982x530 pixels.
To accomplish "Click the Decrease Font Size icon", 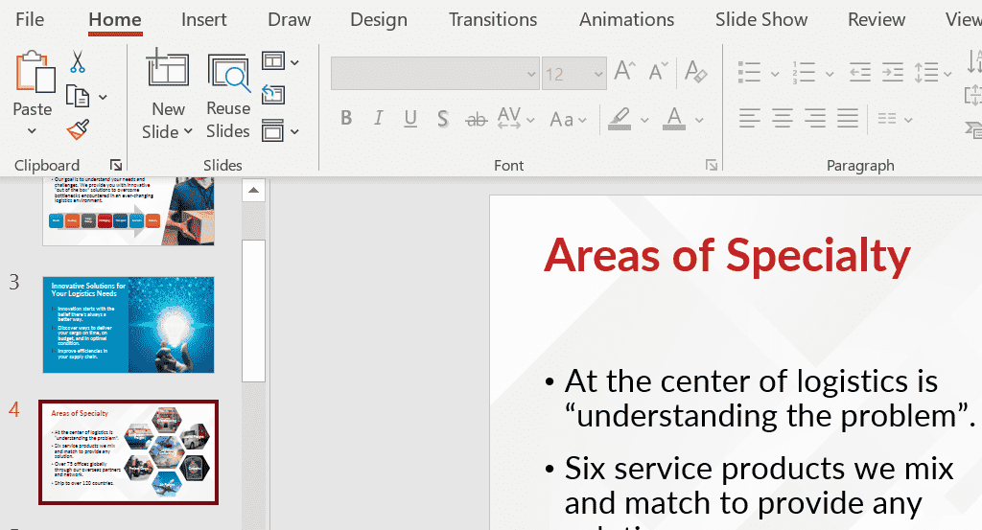I will point(658,73).
